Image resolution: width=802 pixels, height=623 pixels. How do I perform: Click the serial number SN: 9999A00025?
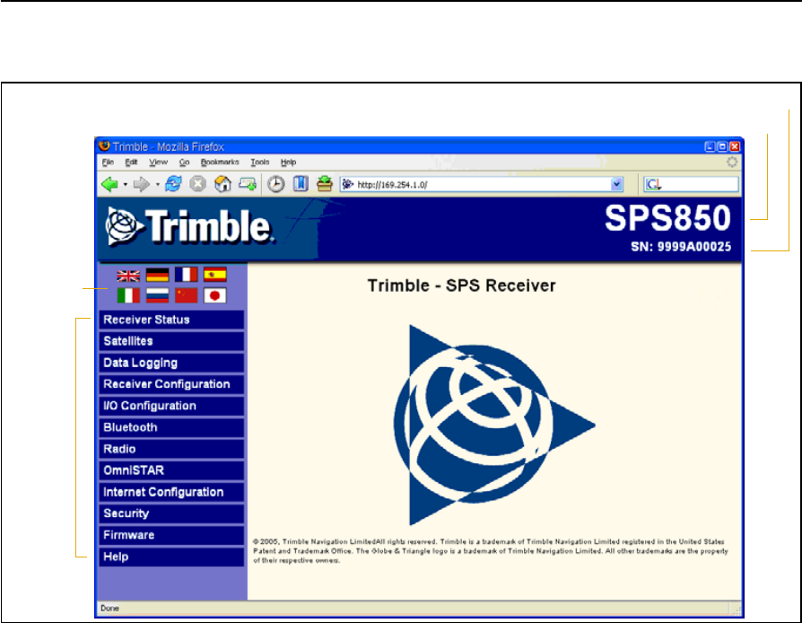681,247
